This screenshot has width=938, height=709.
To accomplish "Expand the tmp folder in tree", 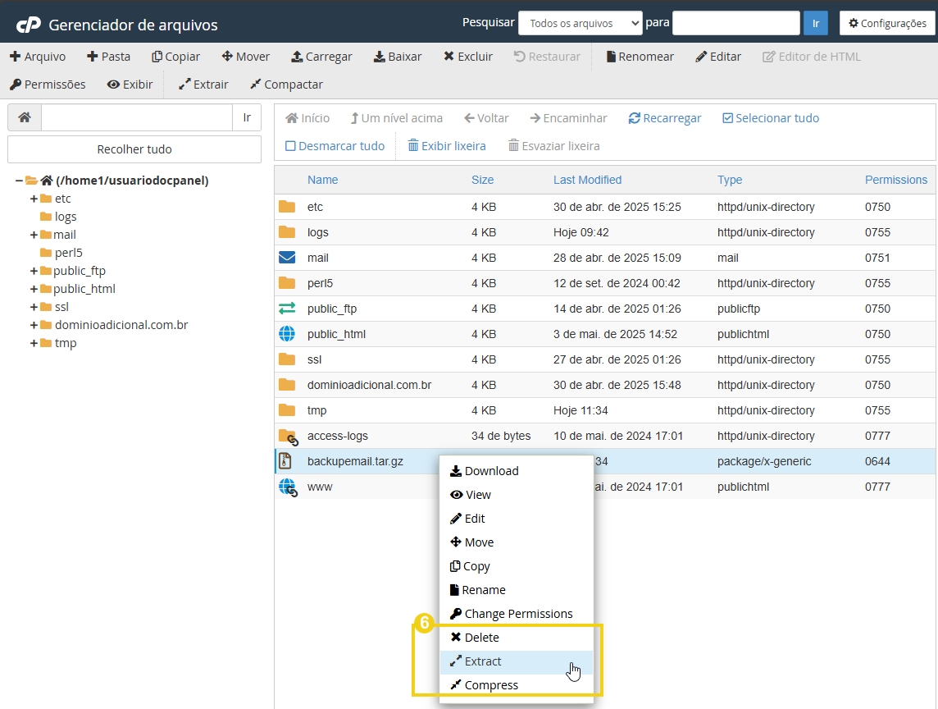I will pyautogui.click(x=34, y=343).
